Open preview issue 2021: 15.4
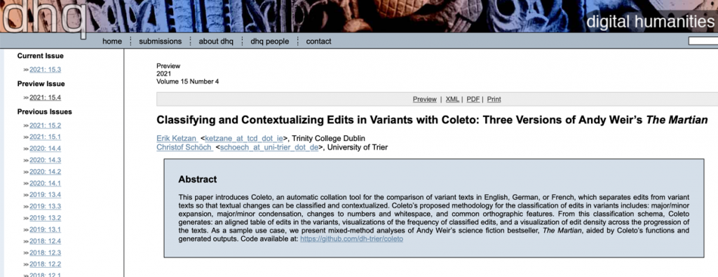This screenshot has width=718, height=277. (46, 97)
